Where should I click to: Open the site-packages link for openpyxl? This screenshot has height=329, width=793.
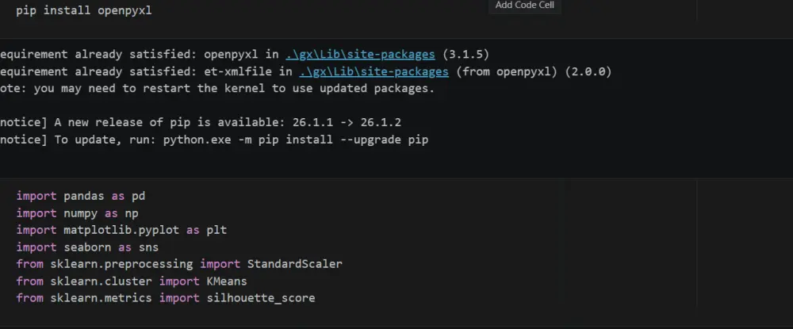(x=360, y=54)
